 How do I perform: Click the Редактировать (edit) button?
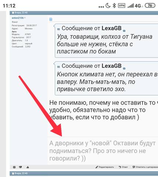[105, 167]
